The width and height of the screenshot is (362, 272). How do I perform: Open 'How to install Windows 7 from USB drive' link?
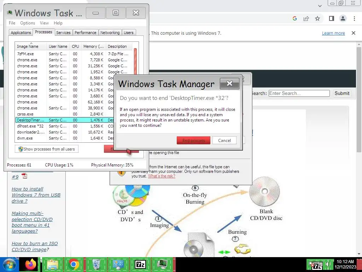point(36,195)
